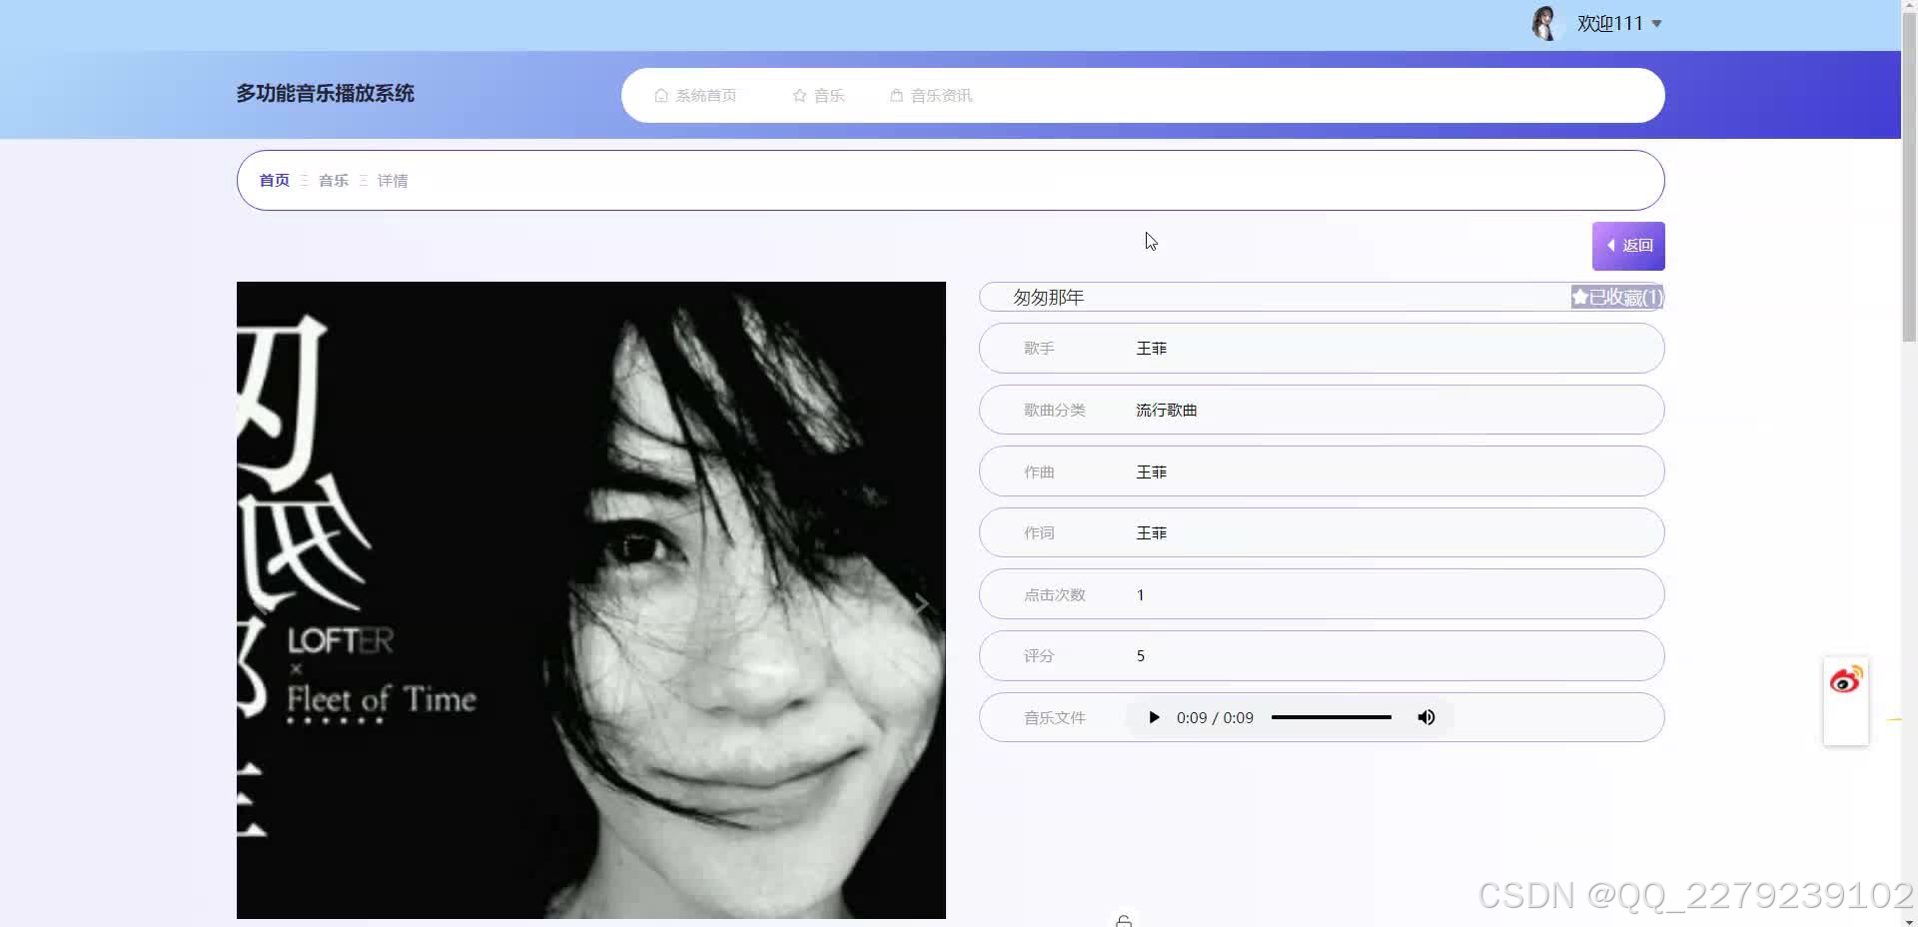Click the 返回 back button

click(1628, 246)
